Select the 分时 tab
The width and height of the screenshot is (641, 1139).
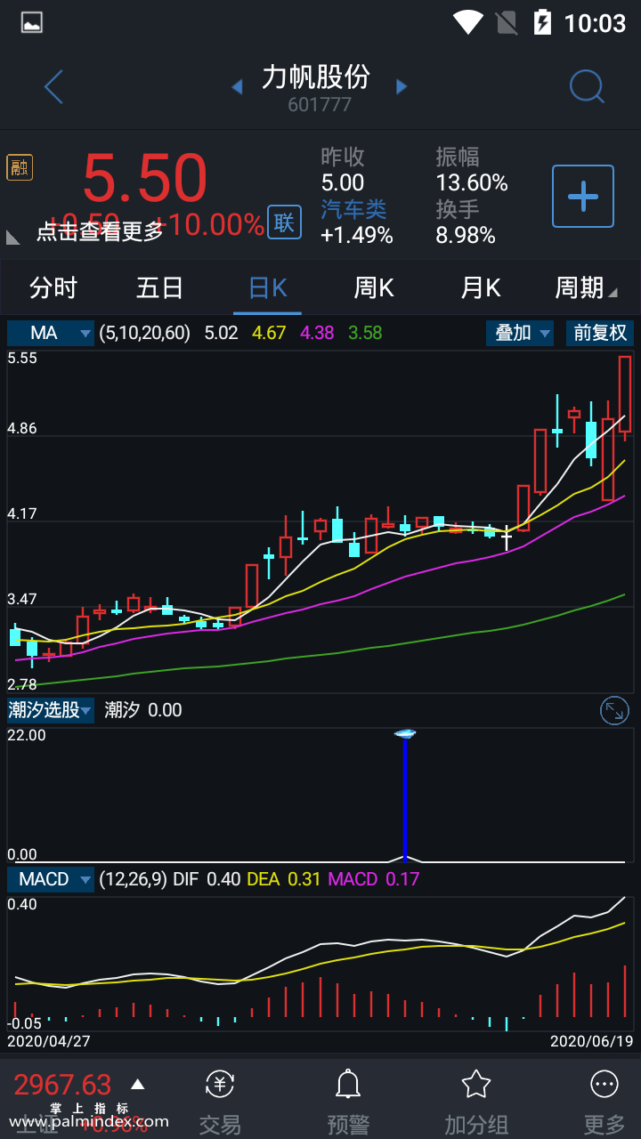(53, 287)
